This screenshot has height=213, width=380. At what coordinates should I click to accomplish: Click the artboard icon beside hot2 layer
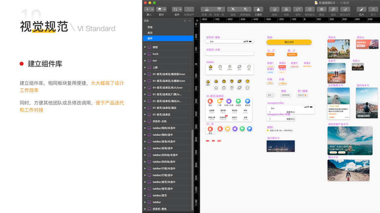coord(149,54)
